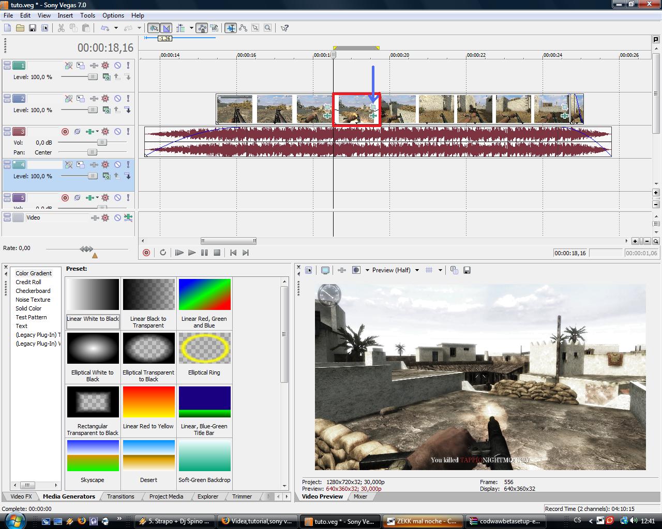Select the Normal Edit tool
The width and height of the screenshot is (662, 529).
[x=231, y=28]
